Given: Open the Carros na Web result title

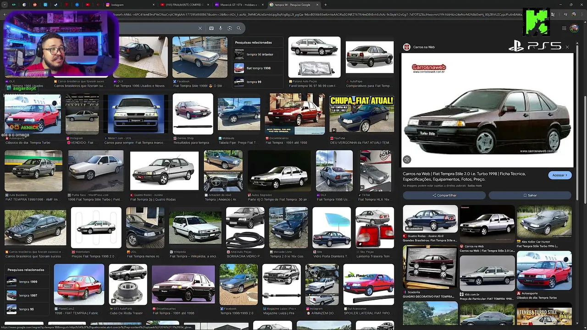Looking at the screenshot, I should coord(464,176).
